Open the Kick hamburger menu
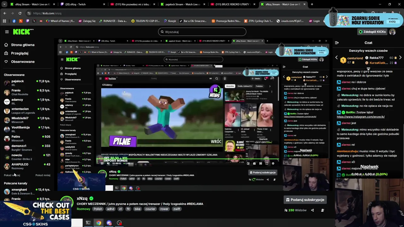 pos(7,32)
